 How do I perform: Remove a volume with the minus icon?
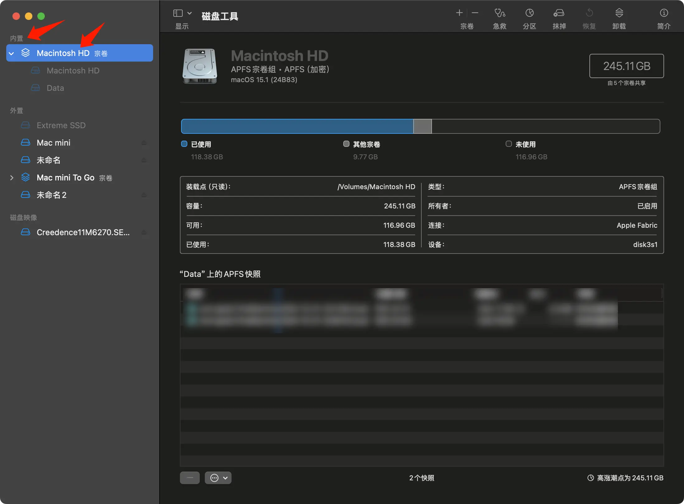click(475, 13)
